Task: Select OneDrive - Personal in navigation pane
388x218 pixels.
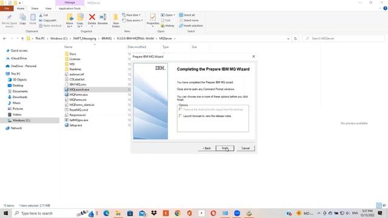Action: [24, 66]
